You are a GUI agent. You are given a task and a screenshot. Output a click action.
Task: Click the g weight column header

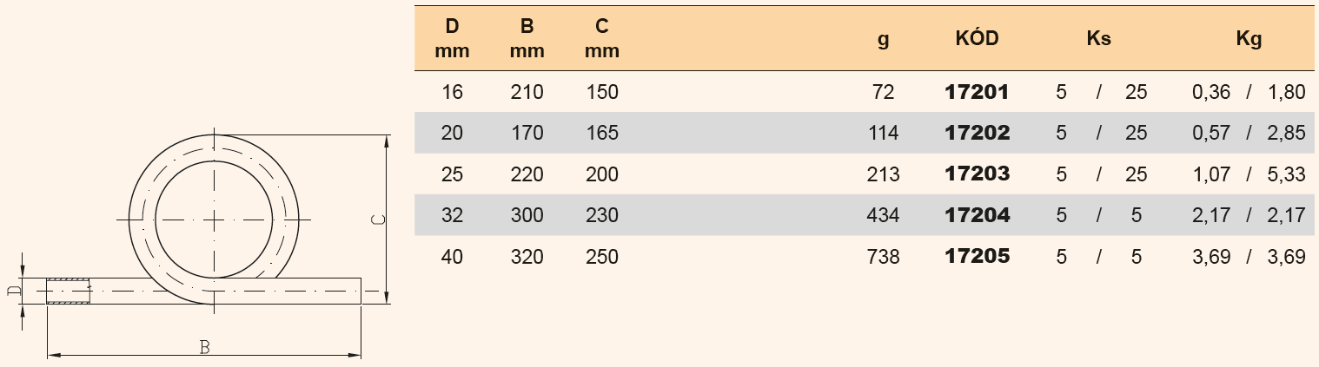point(883,39)
